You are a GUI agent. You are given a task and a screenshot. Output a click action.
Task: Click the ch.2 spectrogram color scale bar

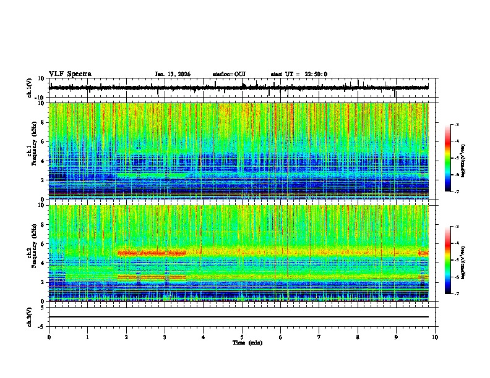(448, 260)
